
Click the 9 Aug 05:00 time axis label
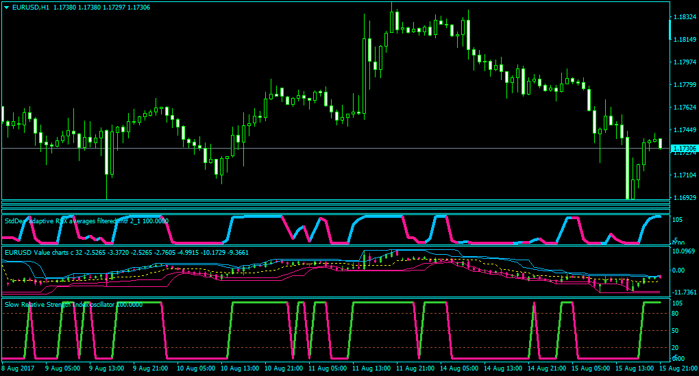coord(63,368)
